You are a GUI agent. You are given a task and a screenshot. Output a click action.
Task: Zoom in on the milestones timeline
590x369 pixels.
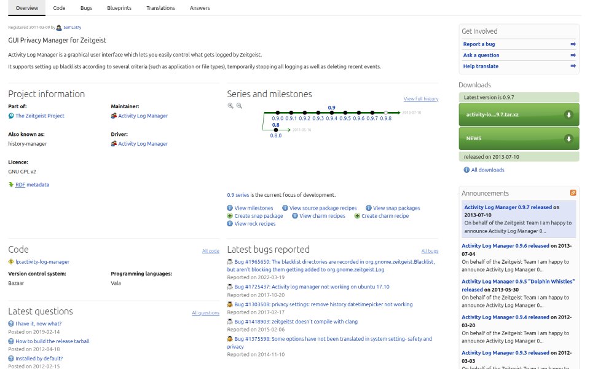point(230,106)
